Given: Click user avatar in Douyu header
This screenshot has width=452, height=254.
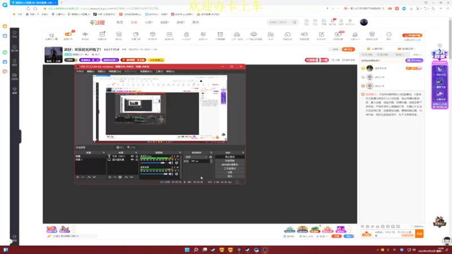Looking at the screenshot, I should (364, 22).
